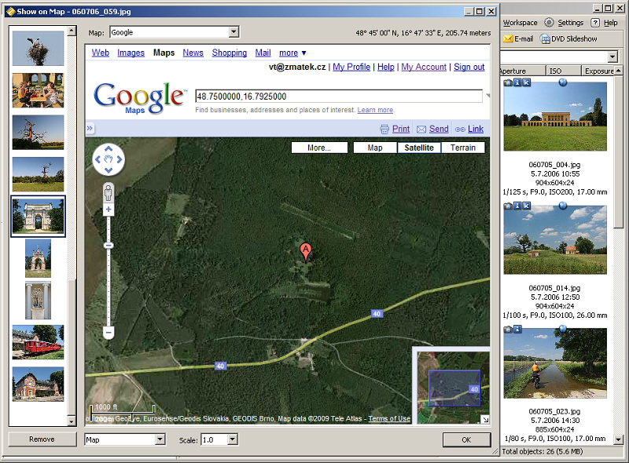Open the Mail tab in Google navigation
The image size is (629, 463).
pyautogui.click(x=263, y=53)
